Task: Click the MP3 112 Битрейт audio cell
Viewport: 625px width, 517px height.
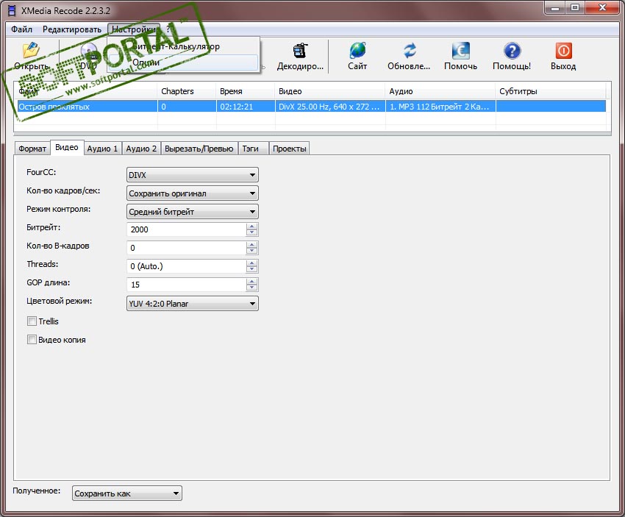Action: (x=440, y=107)
